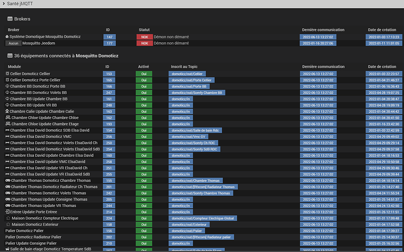Image resolution: width=404 pixels, height=252 pixels.
Task: Click NOK status badge of Mosquitto Jeedom broker
Action: pyautogui.click(x=145, y=43)
